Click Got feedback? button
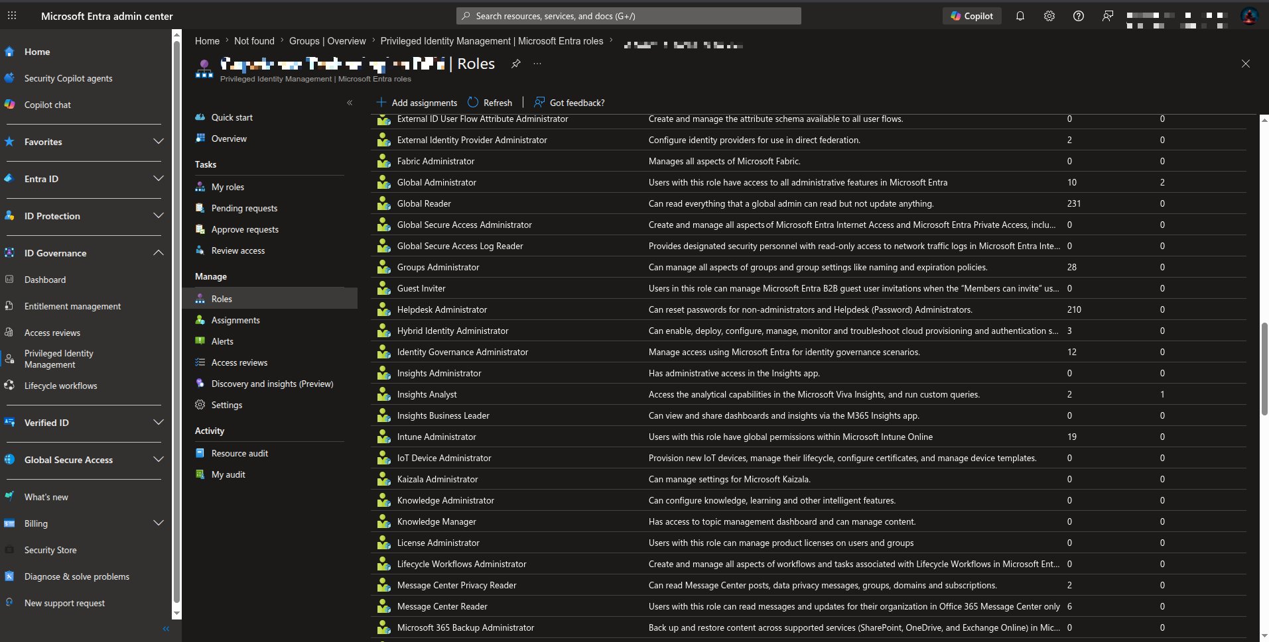 (569, 103)
